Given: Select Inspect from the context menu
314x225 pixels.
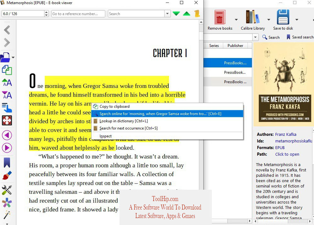Looking at the screenshot, I should [x=167, y=136].
